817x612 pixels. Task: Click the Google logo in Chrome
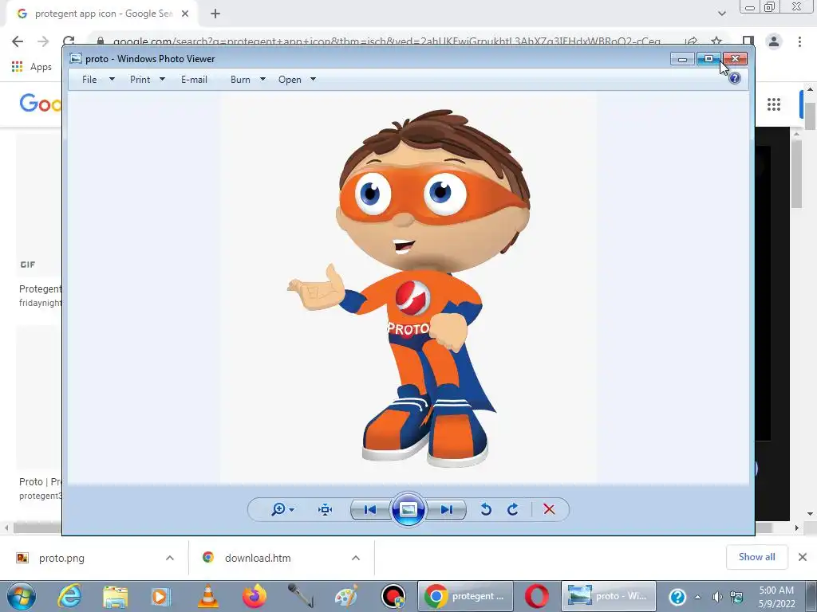(40, 104)
